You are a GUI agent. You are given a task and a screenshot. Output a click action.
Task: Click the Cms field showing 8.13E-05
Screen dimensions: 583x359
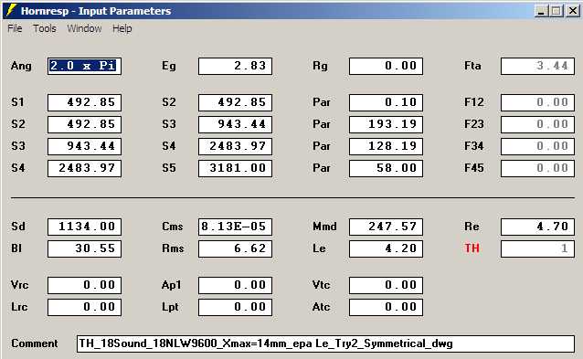click(235, 227)
